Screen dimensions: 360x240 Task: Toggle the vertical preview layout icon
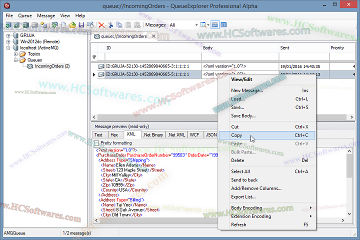tap(223, 25)
